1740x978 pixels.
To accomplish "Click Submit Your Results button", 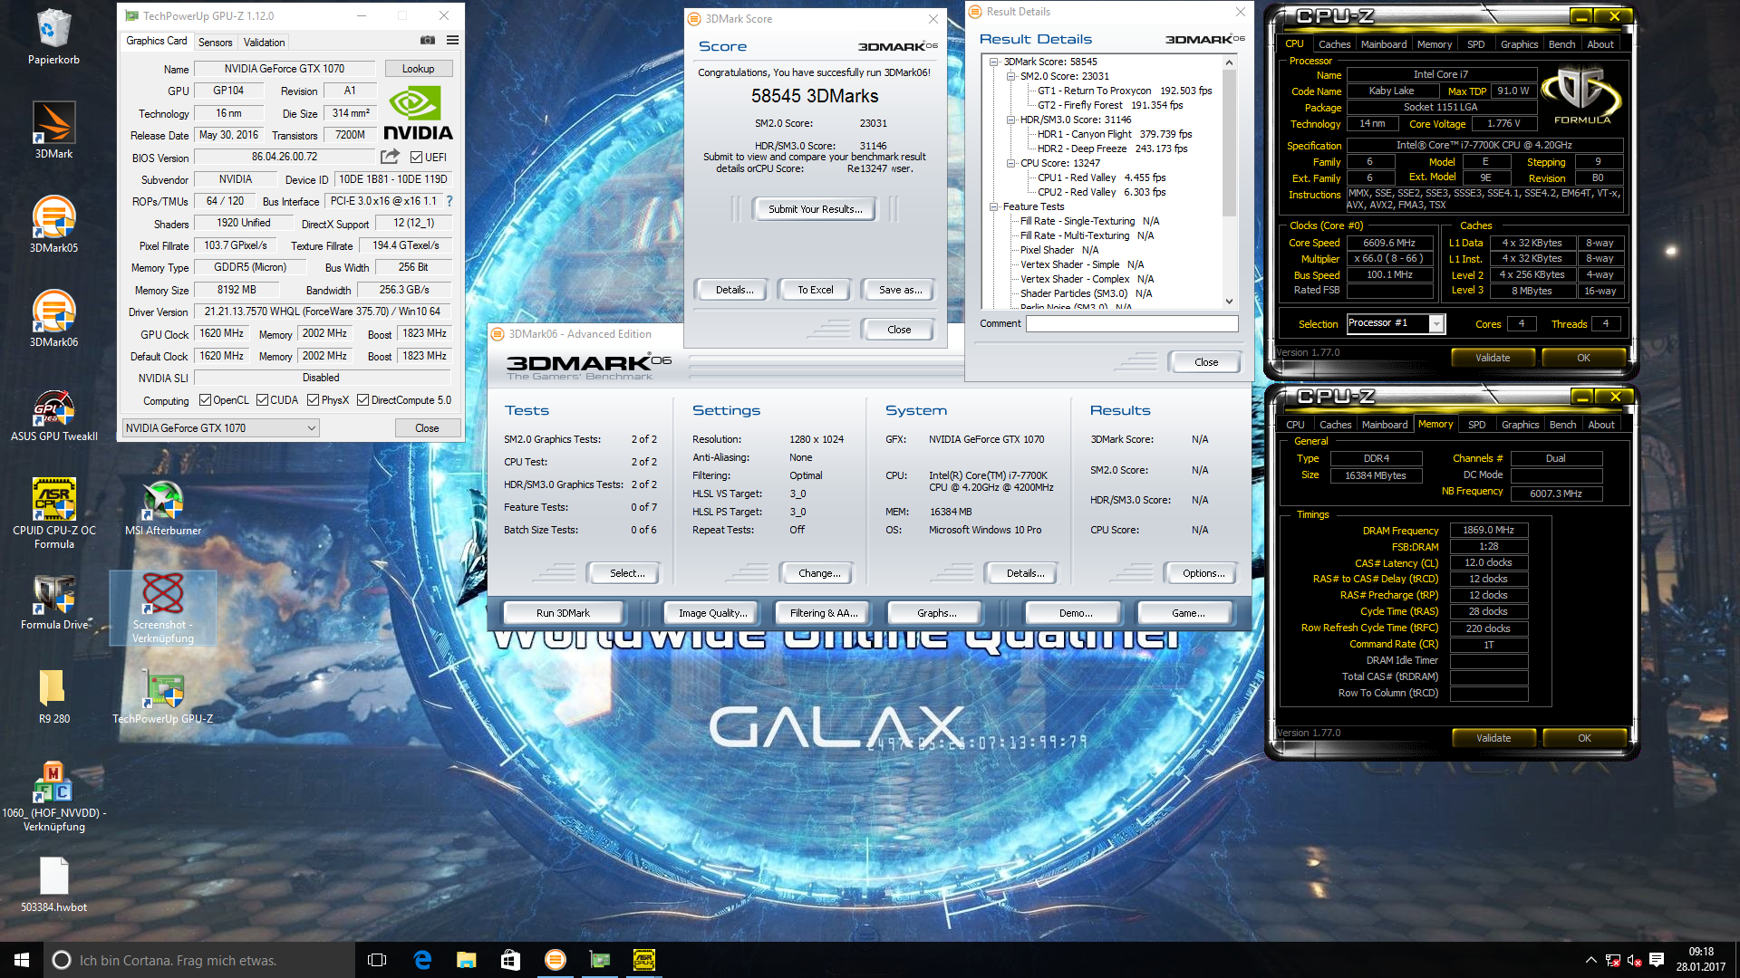I will pyautogui.click(x=814, y=209).
